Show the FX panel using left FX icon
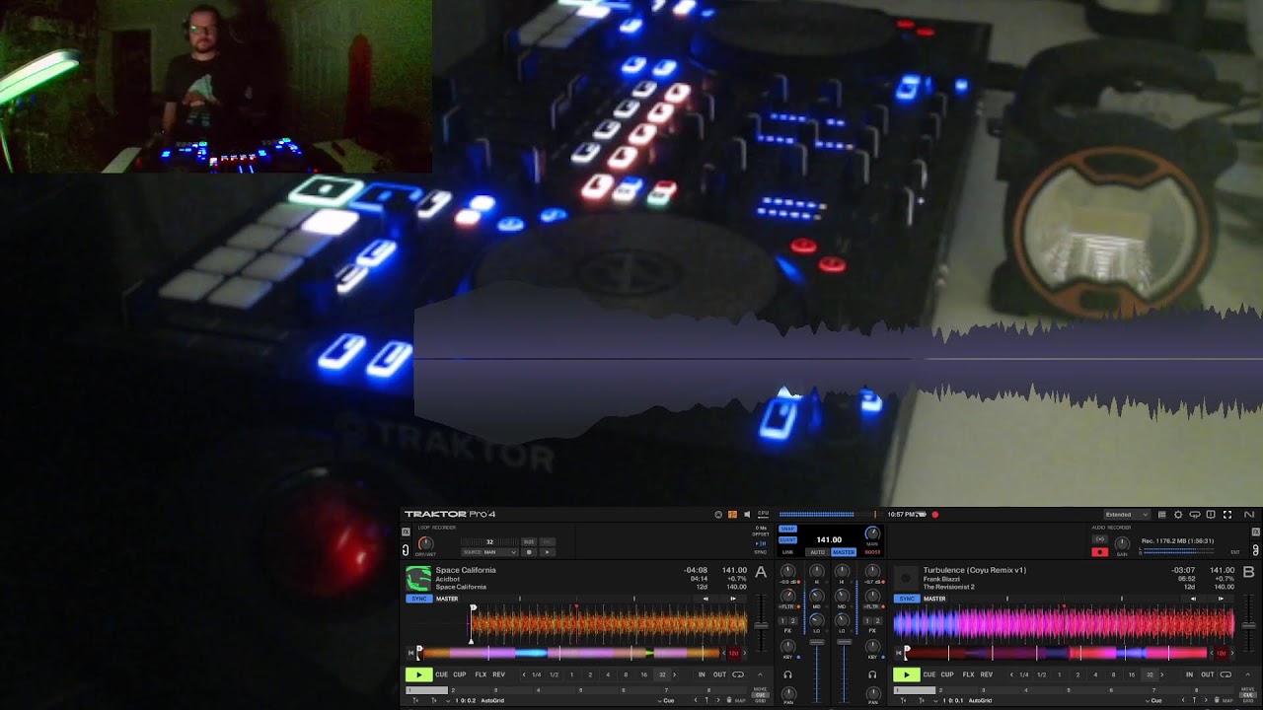The width and height of the screenshot is (1263, 710). click(406, 532)
